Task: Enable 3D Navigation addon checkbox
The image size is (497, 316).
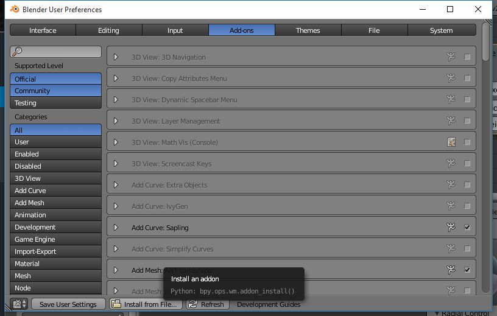Action: (x=467, y=57)
